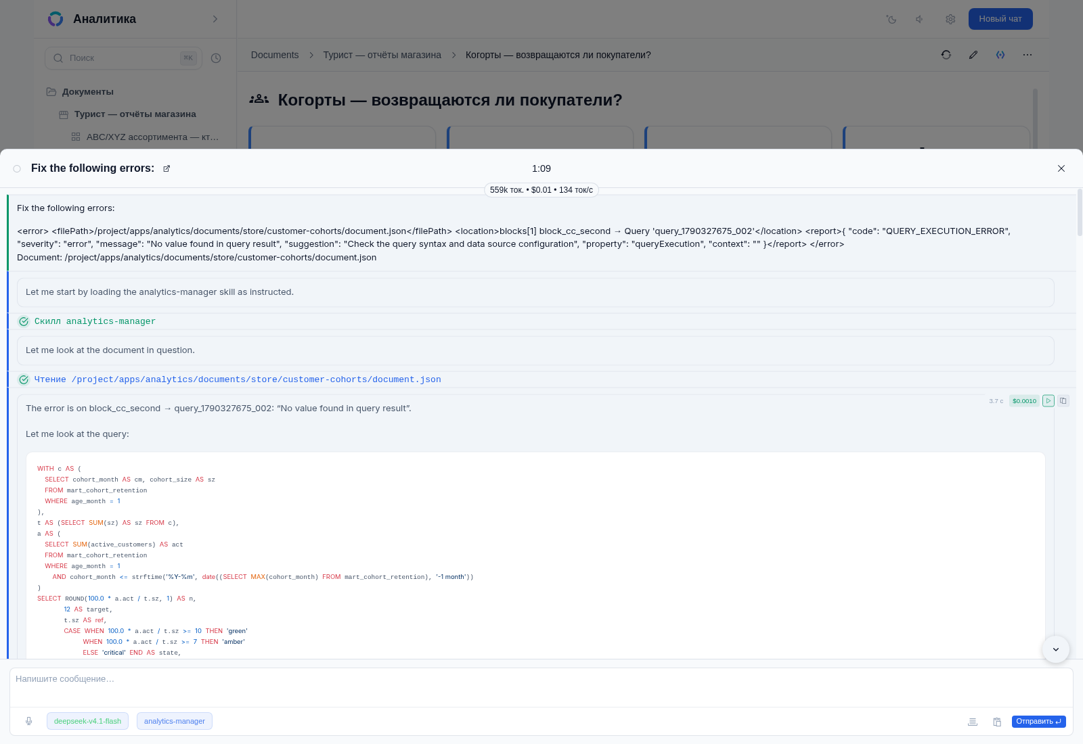1083x744 pixels.
Task: Open settings with the gear icon
Action: point(950,19)
